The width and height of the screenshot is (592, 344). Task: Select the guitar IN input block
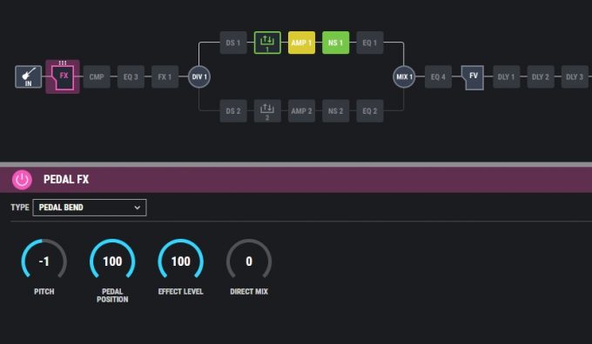(29, 76)
